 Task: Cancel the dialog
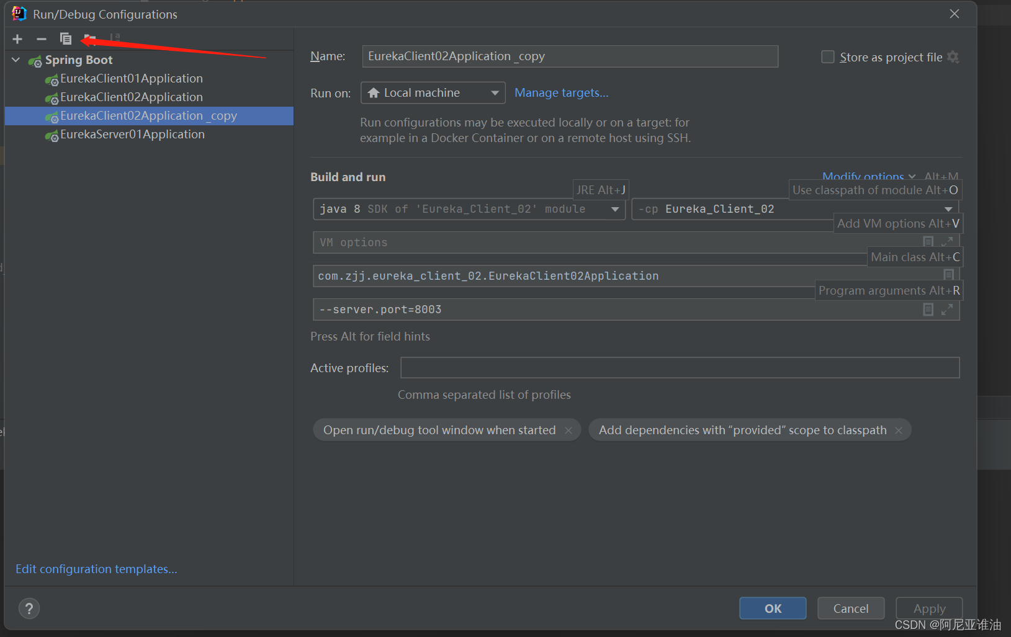pyautogui.click(x=851, y=608)
